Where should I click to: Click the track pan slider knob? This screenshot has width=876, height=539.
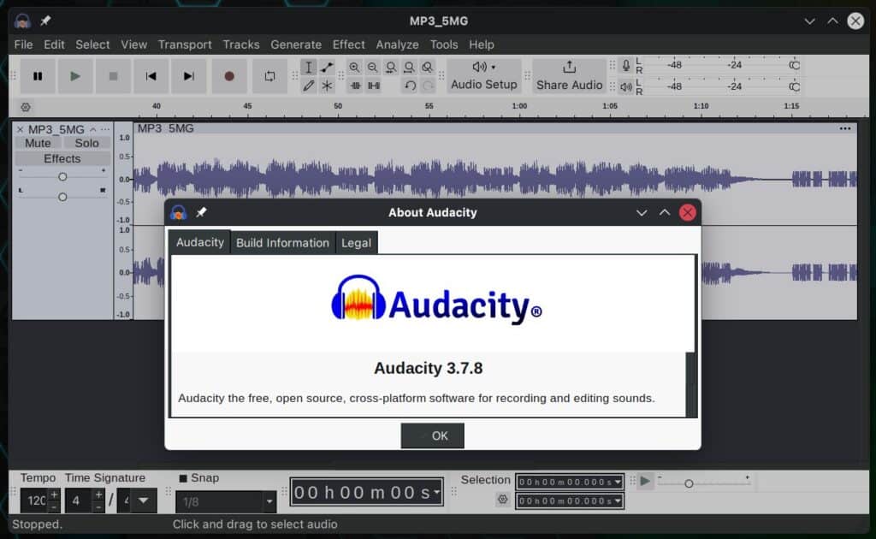pos(62,197)
